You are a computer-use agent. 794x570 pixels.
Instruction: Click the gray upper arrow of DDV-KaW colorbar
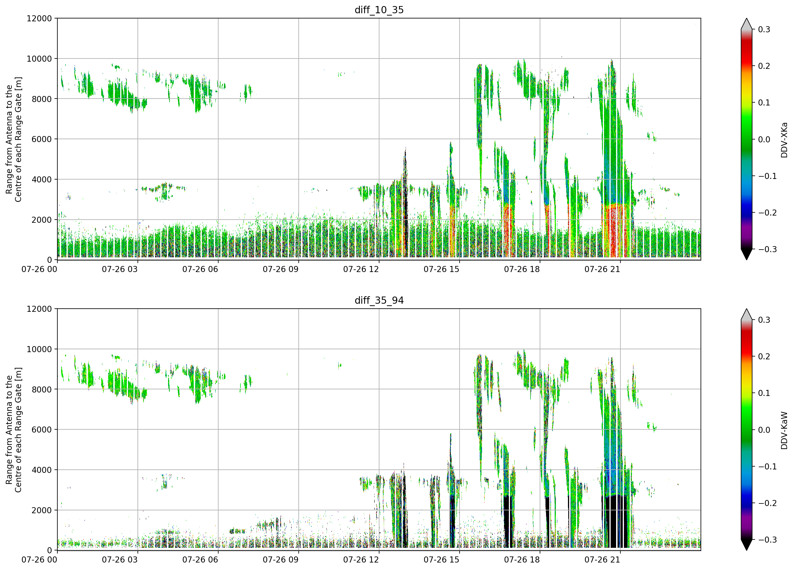point(746,315)
